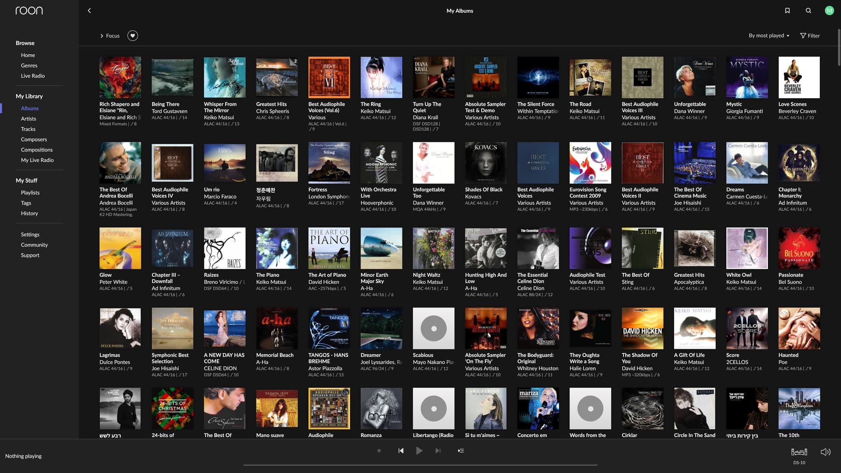Open History under My Stuff
The height and width of the screenshot is (473, 841).
tap(29, 213)
